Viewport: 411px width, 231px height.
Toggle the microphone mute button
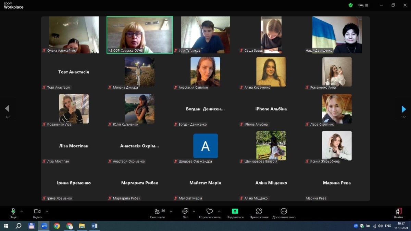coord(13,211)
